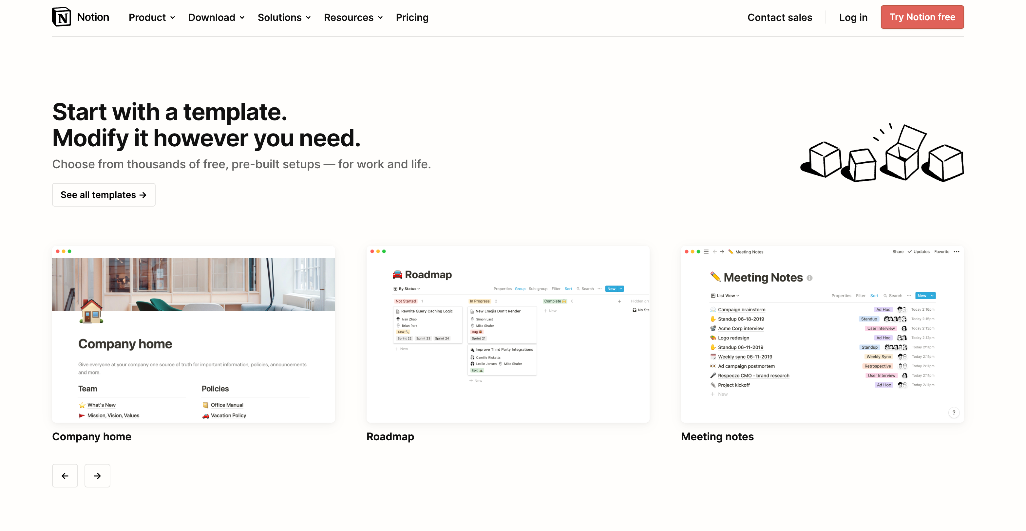This screenshot has height=531, width=1026.
Task: Open New Emojis Don't Render card
Action: (502, 324)
